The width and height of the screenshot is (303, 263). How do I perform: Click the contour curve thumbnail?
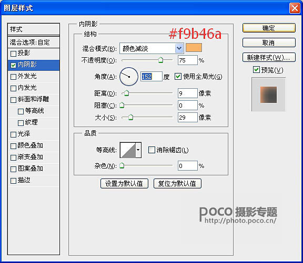click(x=128, y=150)
